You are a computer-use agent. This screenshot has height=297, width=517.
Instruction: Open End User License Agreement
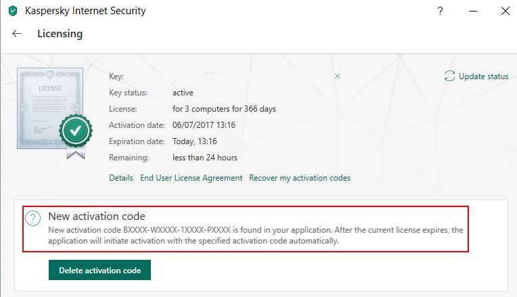tap(192, 178)
